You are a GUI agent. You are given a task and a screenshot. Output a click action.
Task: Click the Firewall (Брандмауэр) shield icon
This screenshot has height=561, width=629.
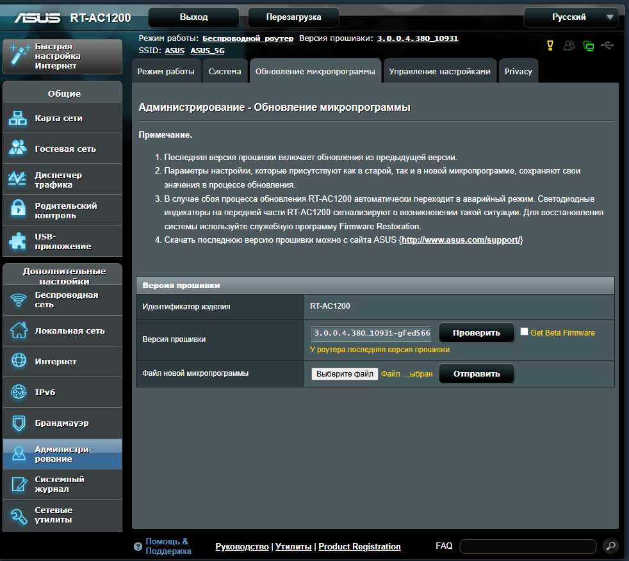tap(19, 423)
